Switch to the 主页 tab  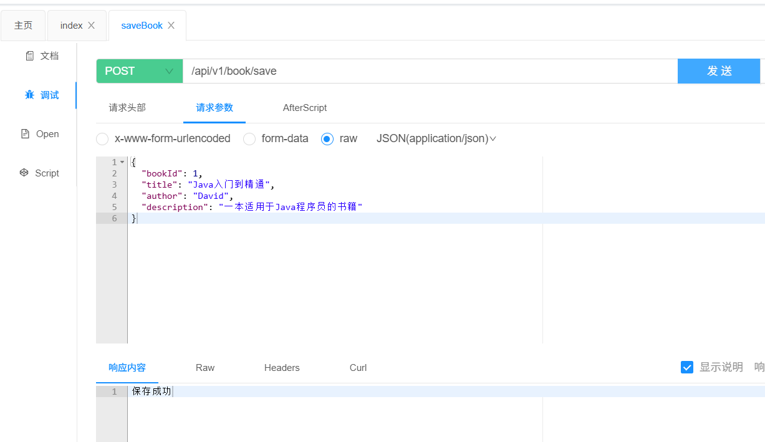tap(22, 25)
